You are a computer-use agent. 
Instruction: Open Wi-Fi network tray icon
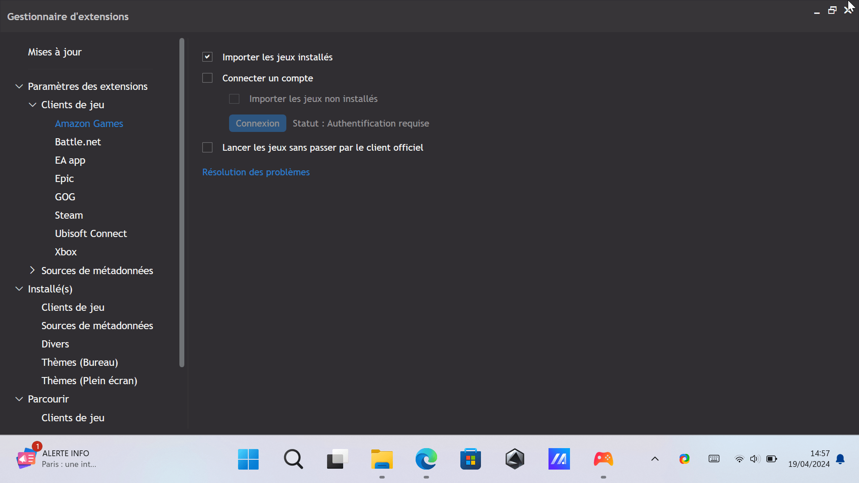tap(740, 459)
